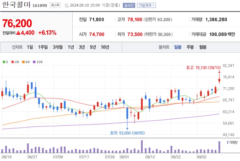This screenshot has width=240, height=161.
Task: Select the 3개월 line chart tab
Action: pyautogui.click(x=58, y=47)
